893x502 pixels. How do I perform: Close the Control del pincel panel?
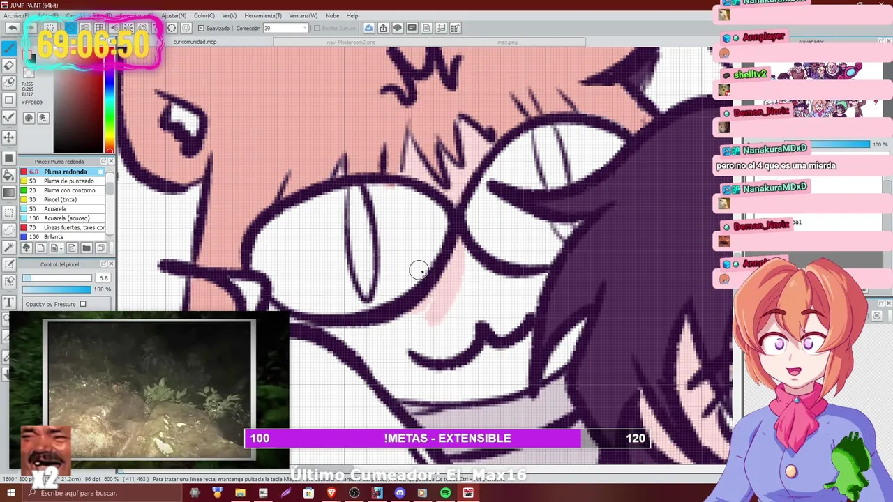[x=111, y=264]
